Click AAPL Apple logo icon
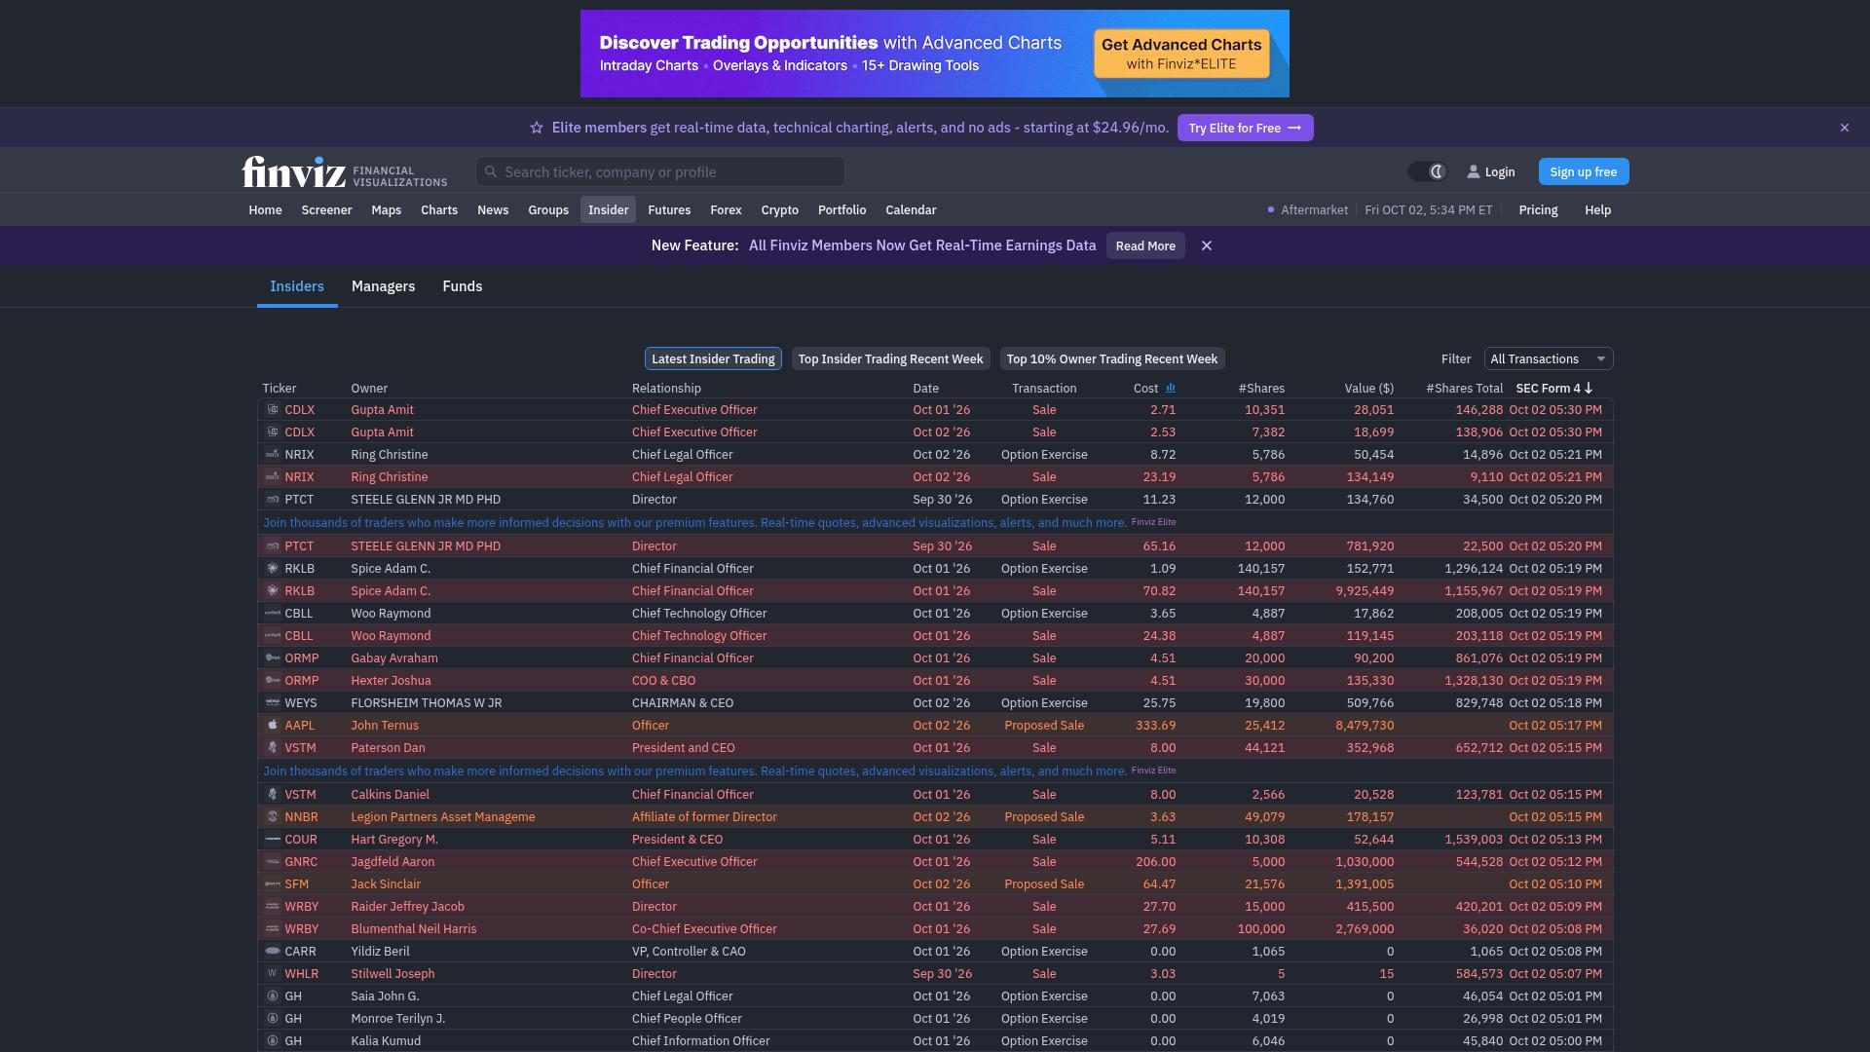 [273, 725]
